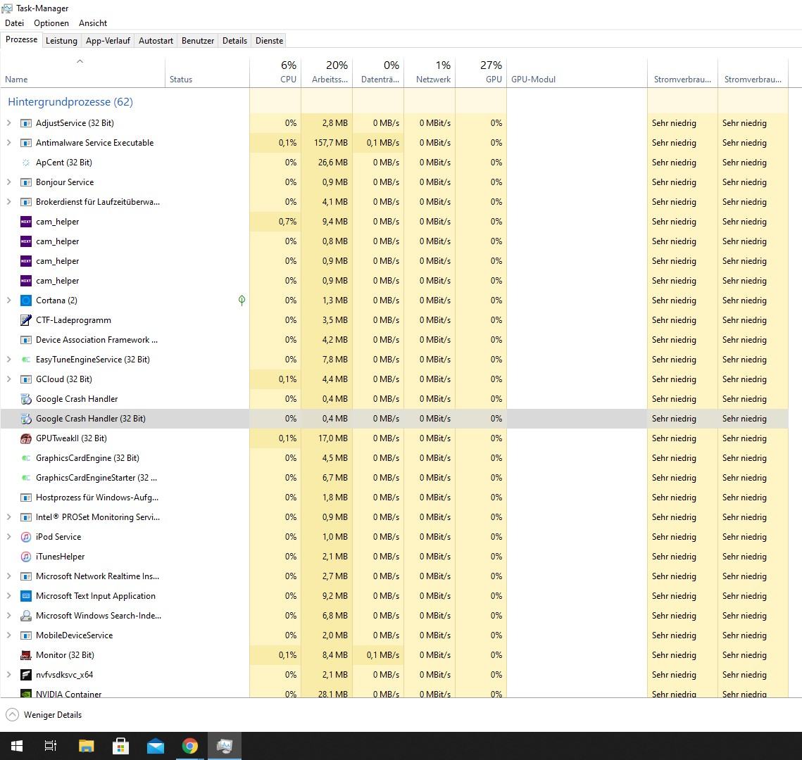
Task: Open Task View on the taskbar
Action: click(50, 746)
